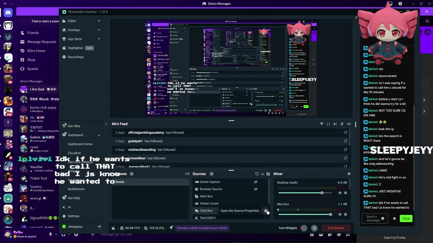Viewport: 433px width, 243px height.
Task: Open Multistream menu item
Action: tap(76, 189)
